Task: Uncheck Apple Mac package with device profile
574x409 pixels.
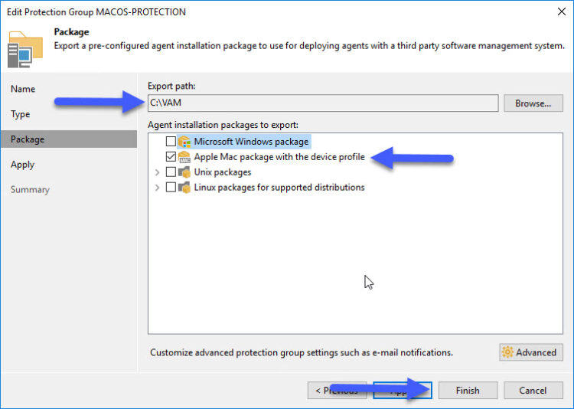Action: coord(171,157)
